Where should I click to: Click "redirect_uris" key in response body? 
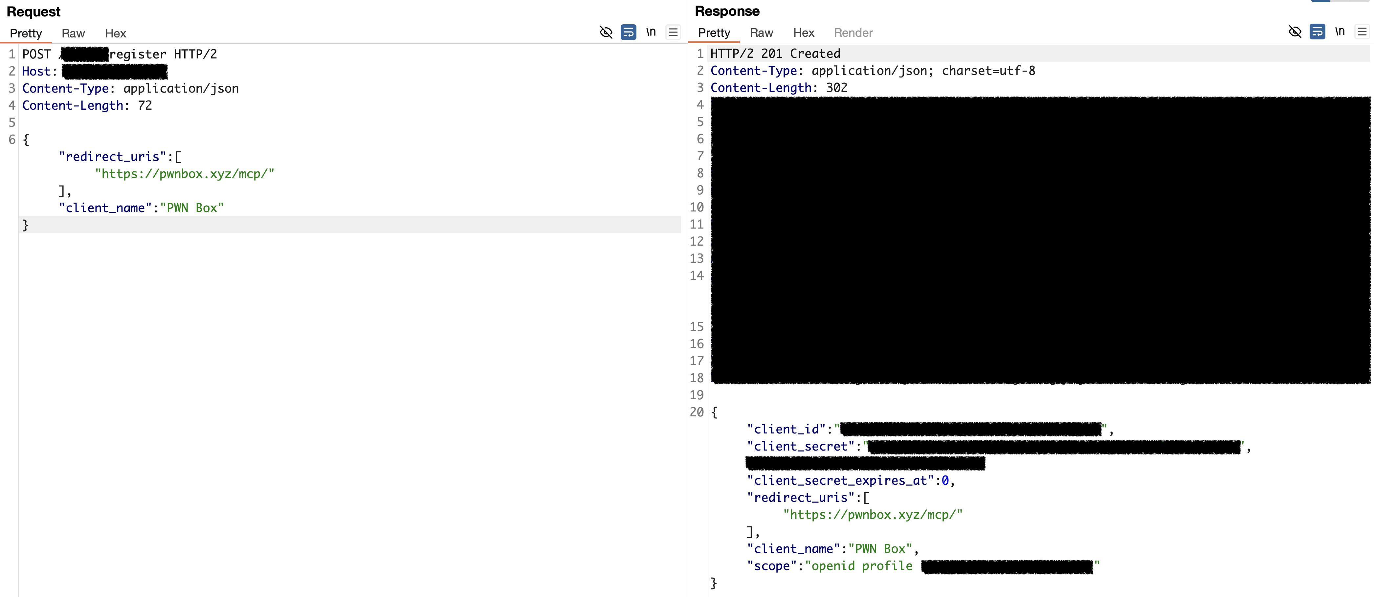[x=801, y=498]
